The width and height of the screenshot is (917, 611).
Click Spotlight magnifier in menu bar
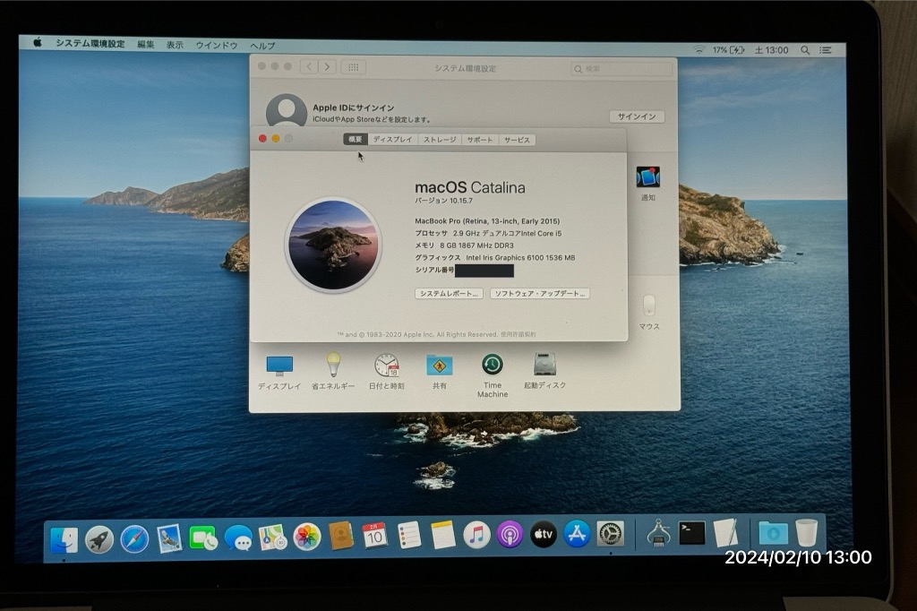(x=805, y=50)
